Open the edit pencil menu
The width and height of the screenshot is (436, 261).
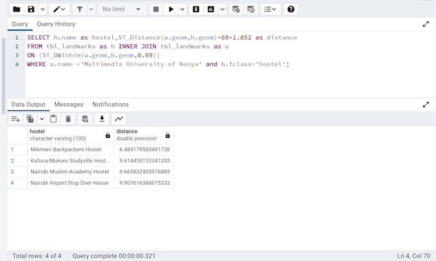click(59, 9)
